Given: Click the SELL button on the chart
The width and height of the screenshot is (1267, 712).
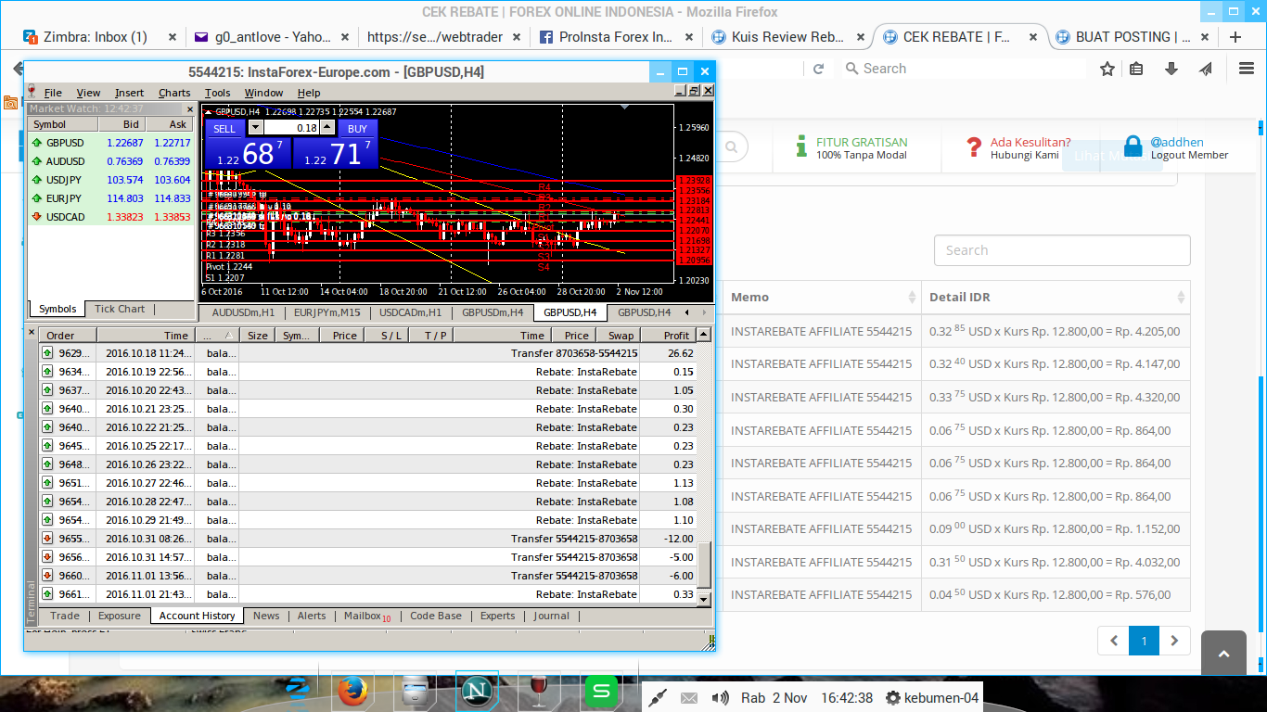Looking at the screenshot, I should click(x=224, y=129).
